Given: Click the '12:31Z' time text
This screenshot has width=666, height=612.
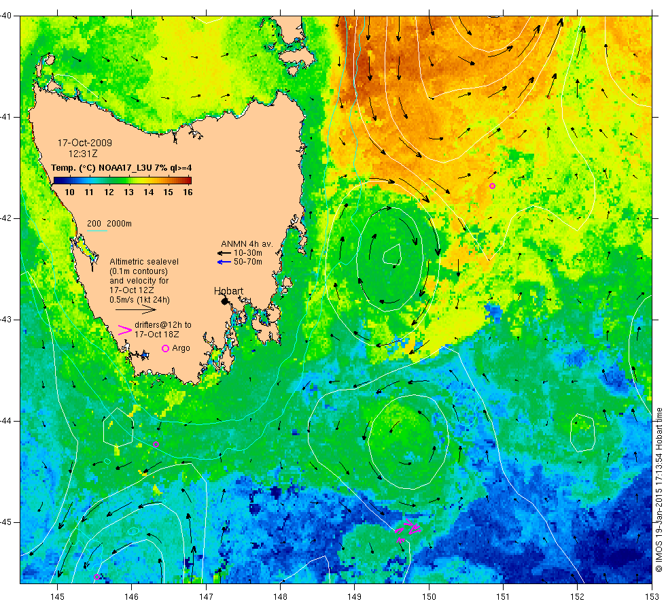Looking at the screenshot, I should [x=83, y=154].
